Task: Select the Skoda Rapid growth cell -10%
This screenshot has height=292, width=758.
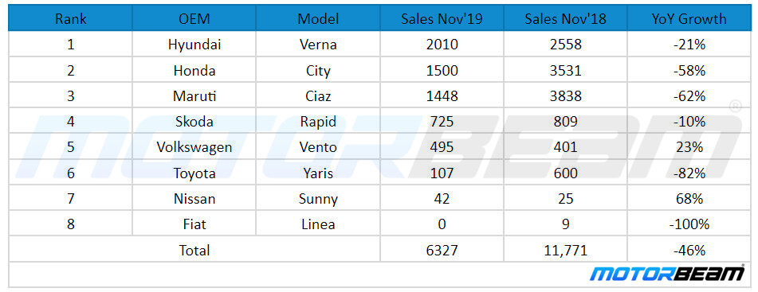Action: (689, 122)
